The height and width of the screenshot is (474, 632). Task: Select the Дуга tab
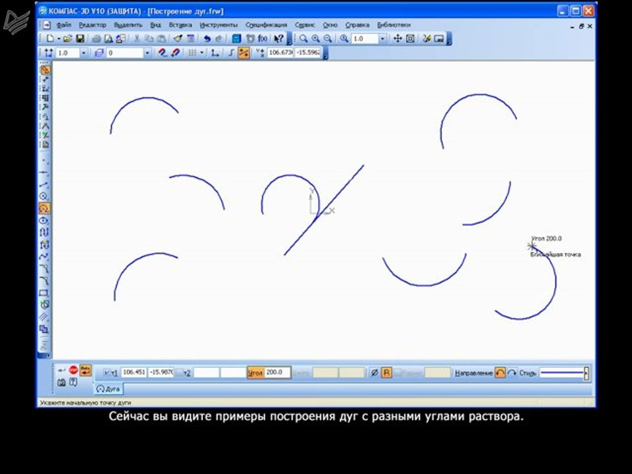coord(109,389)
